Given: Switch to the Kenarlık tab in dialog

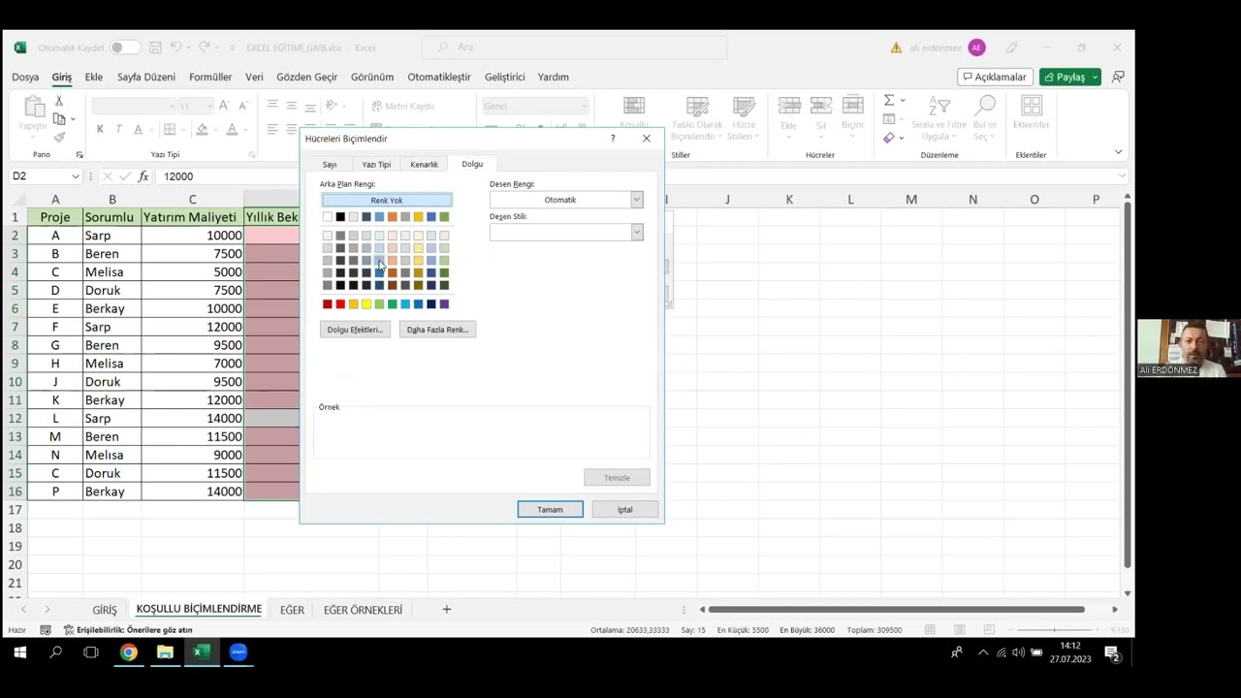Looking at the screenshot, I should (x=424, y=165).
